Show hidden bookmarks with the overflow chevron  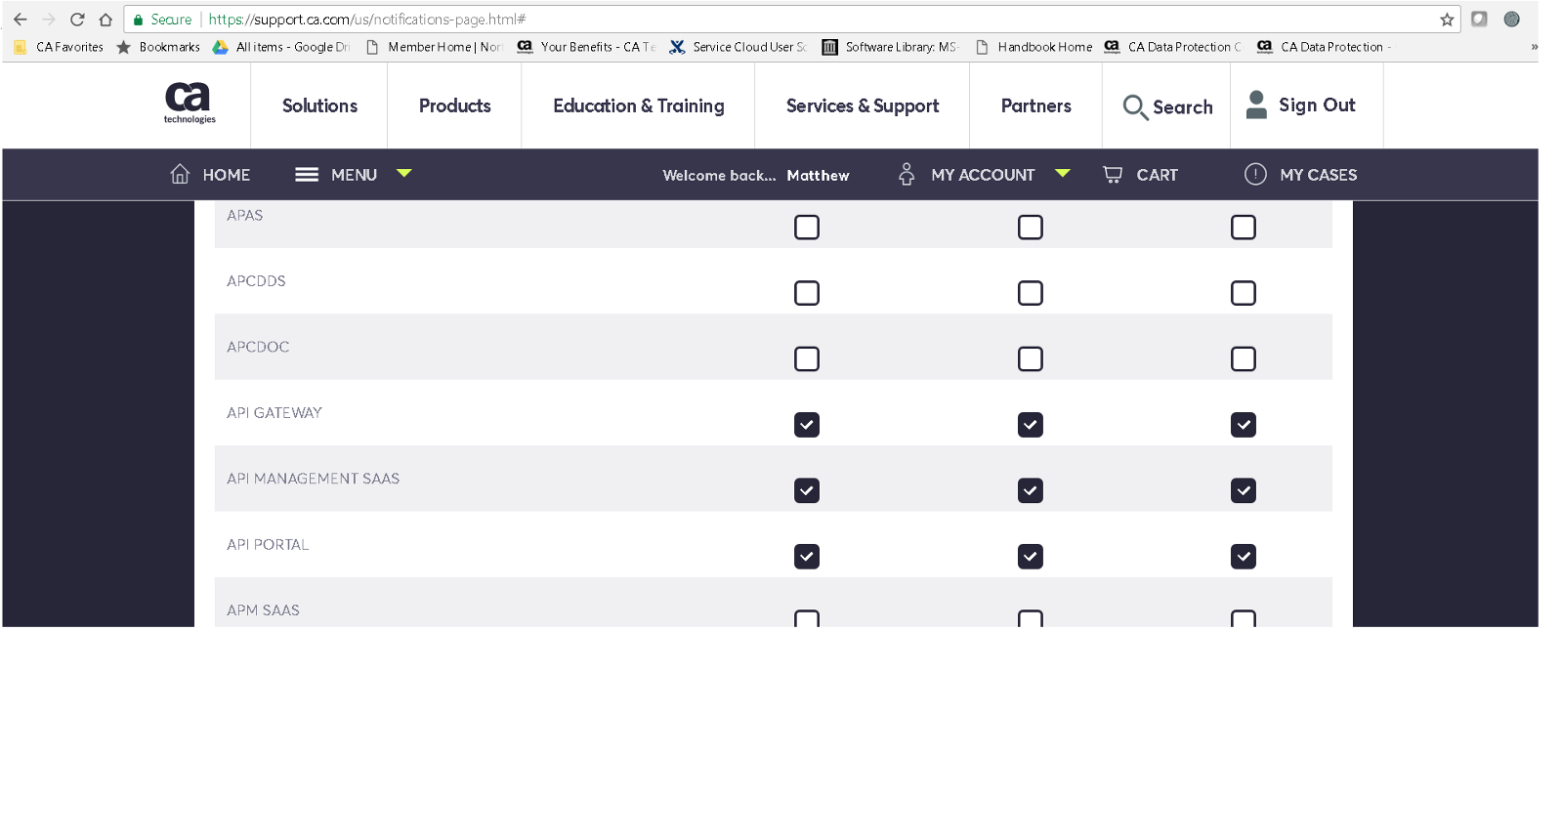click(1534, 47)
